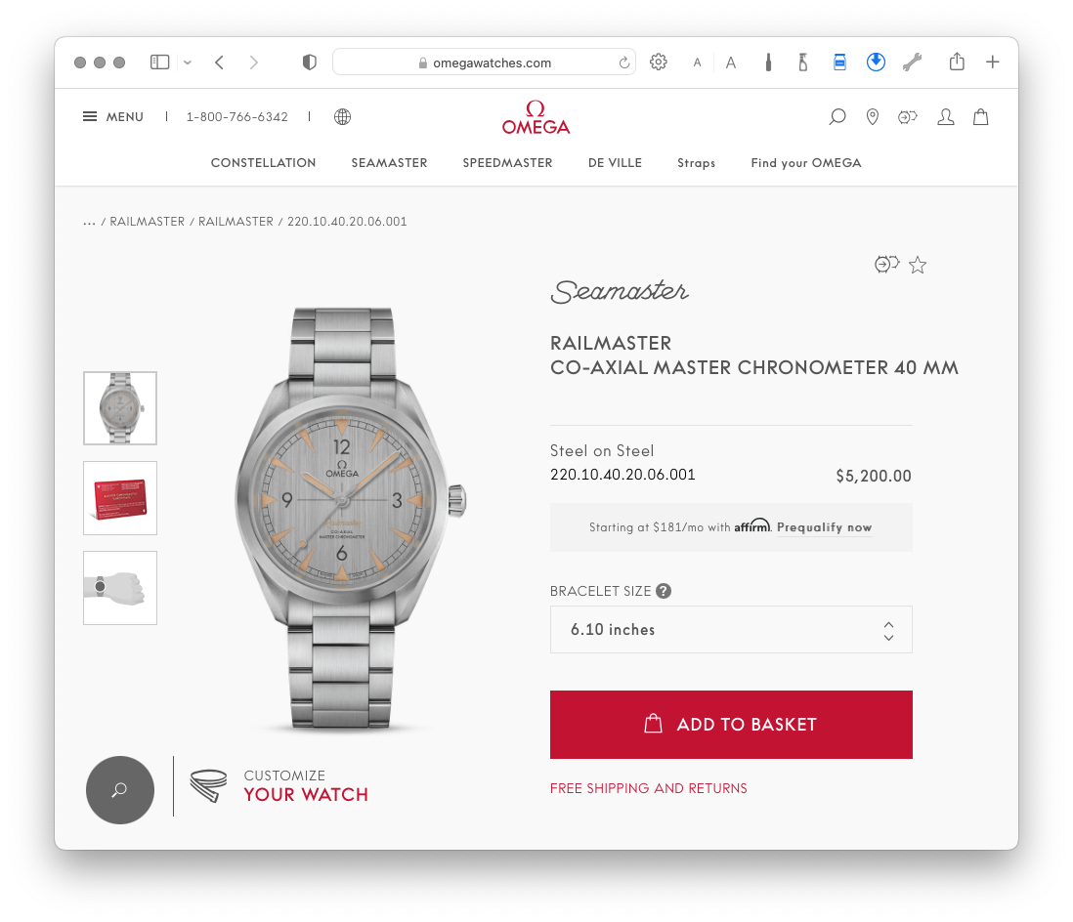The height and width of the screenshot is (922, 1073).
Task: Toggle the Safari sidebar button
Action: [x=159, y=63]
